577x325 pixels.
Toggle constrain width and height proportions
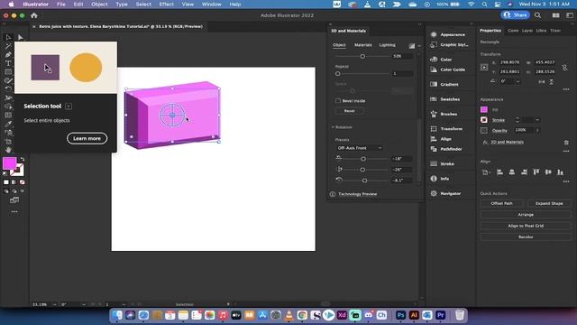pos(565,68)
